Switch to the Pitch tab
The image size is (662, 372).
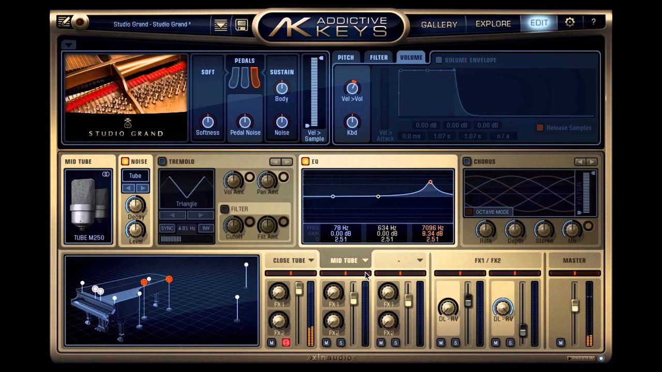345,57
